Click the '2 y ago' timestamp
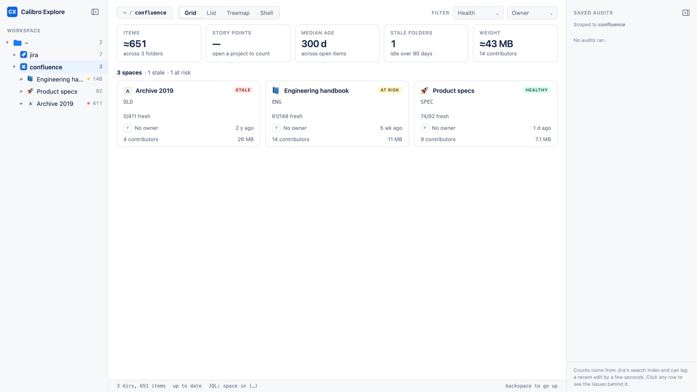 [x=244, y=128]
